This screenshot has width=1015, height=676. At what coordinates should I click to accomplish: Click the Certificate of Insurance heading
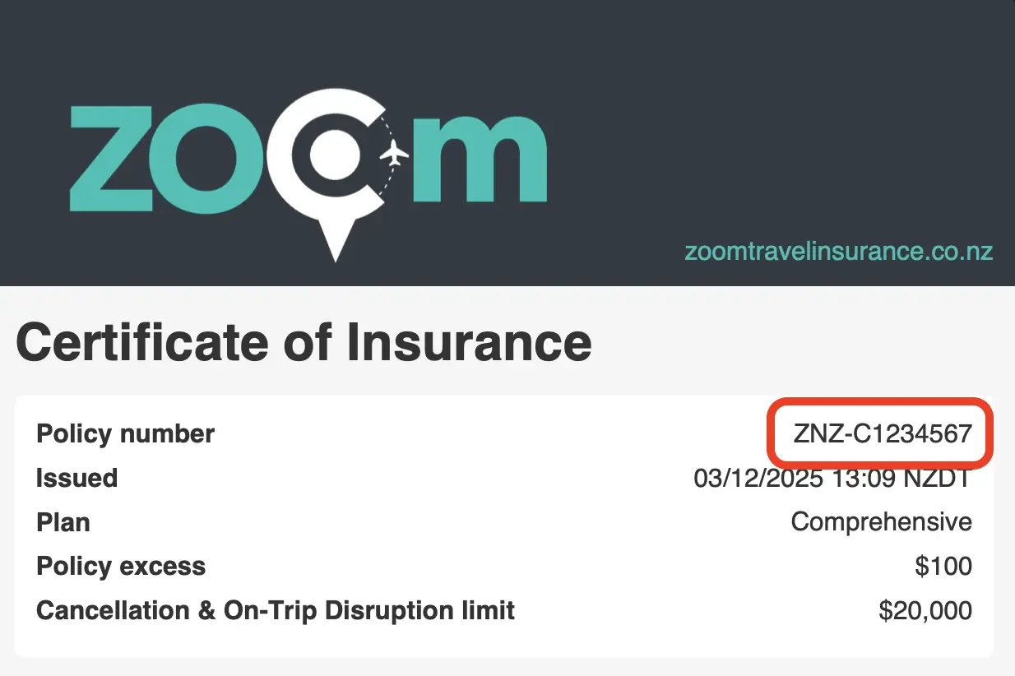[304, 342]
